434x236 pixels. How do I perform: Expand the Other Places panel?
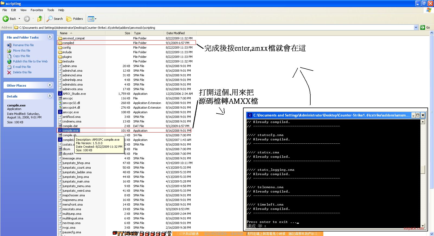tap(50, 85)
